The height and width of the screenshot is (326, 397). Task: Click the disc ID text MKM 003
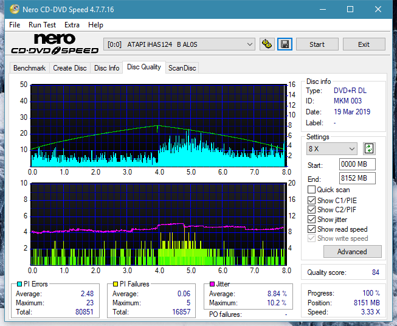(x=348, y=101)
